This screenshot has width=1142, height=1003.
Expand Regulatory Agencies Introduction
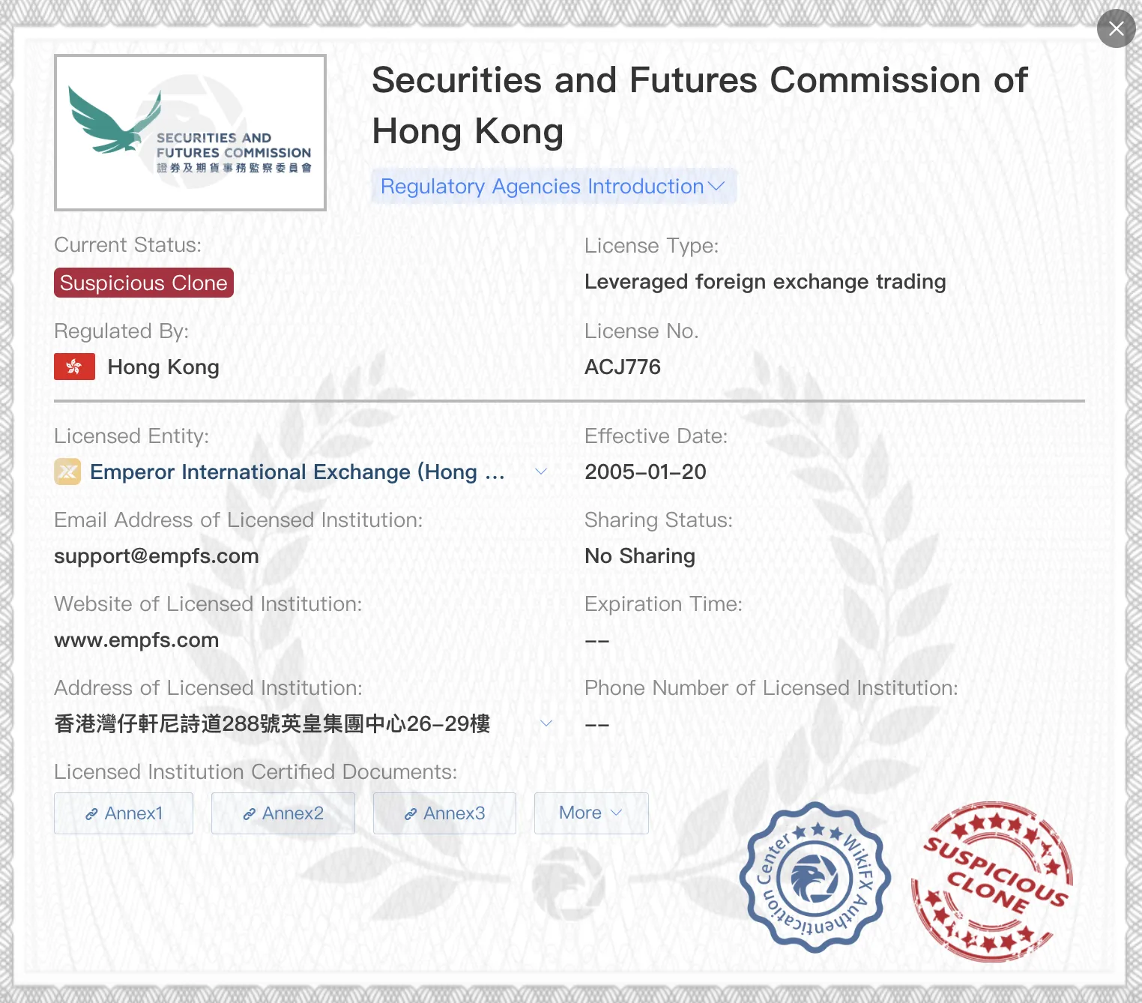554,186
